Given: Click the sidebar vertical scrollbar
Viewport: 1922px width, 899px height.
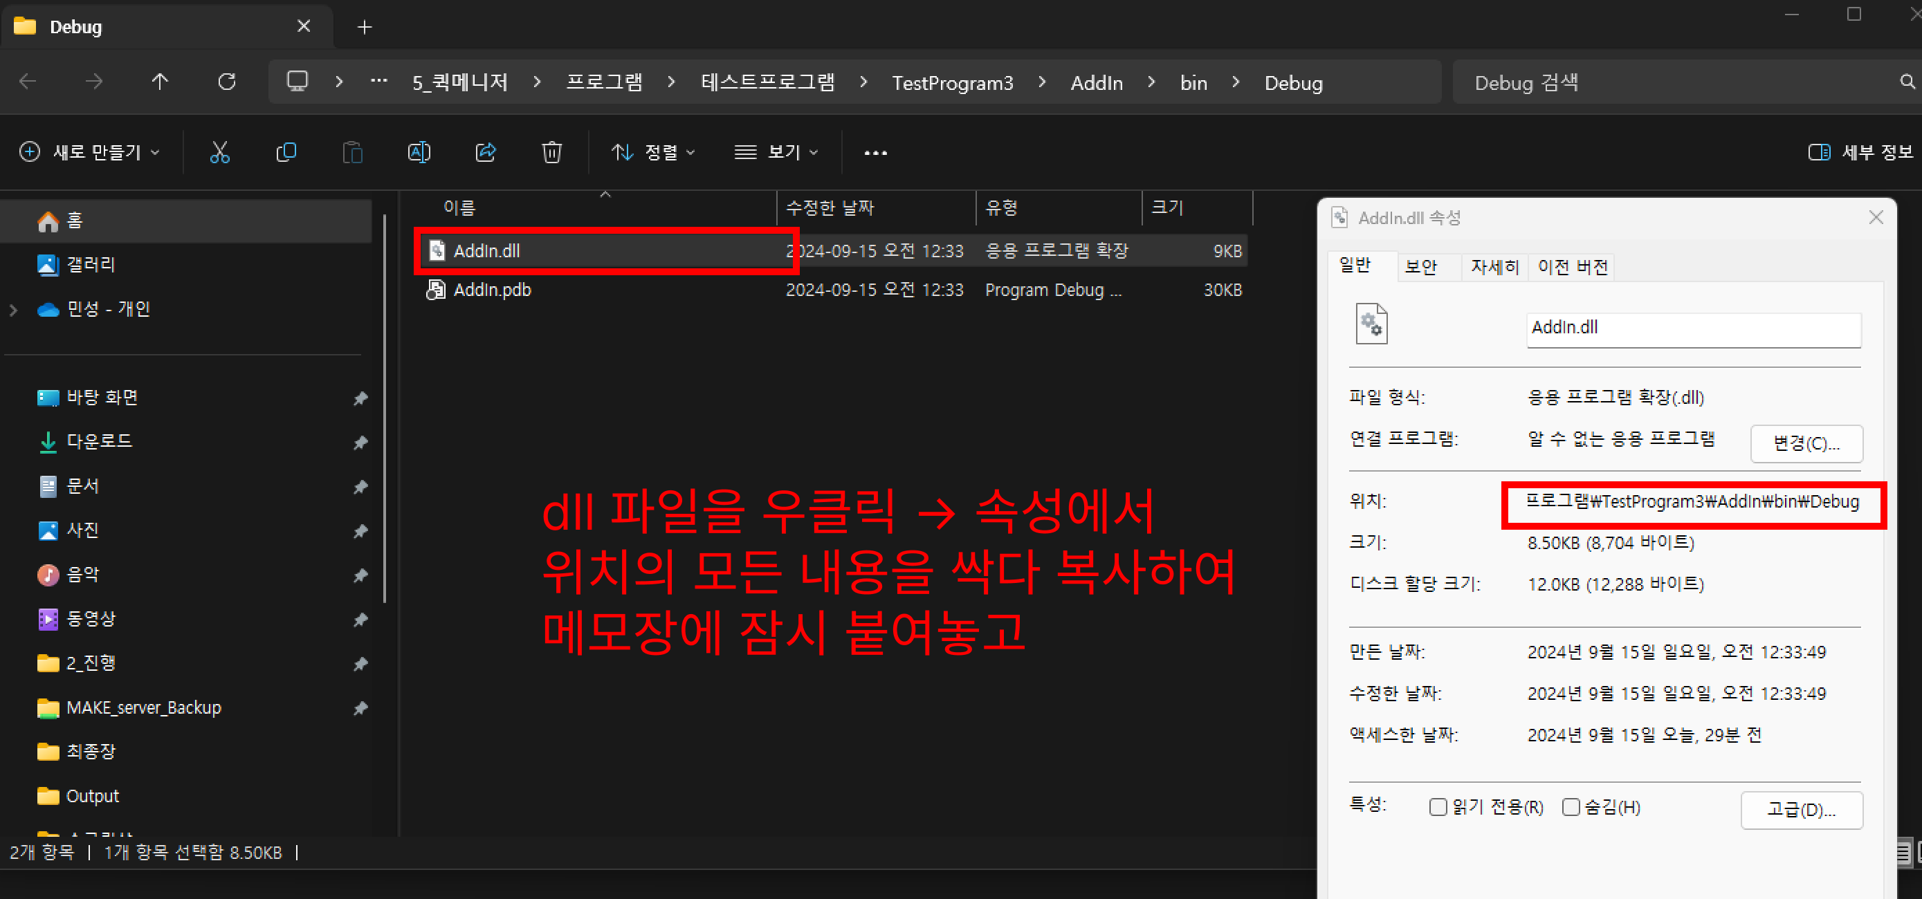Looking at the screenshot, I should 384,408.
